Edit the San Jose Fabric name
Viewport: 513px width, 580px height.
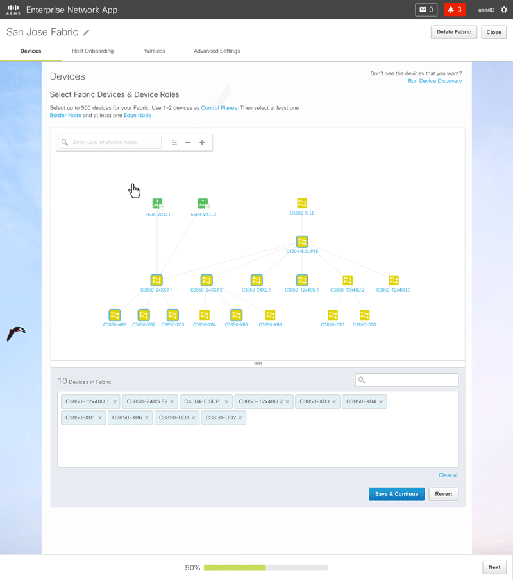pyautogui.click(x=87, y=32)
